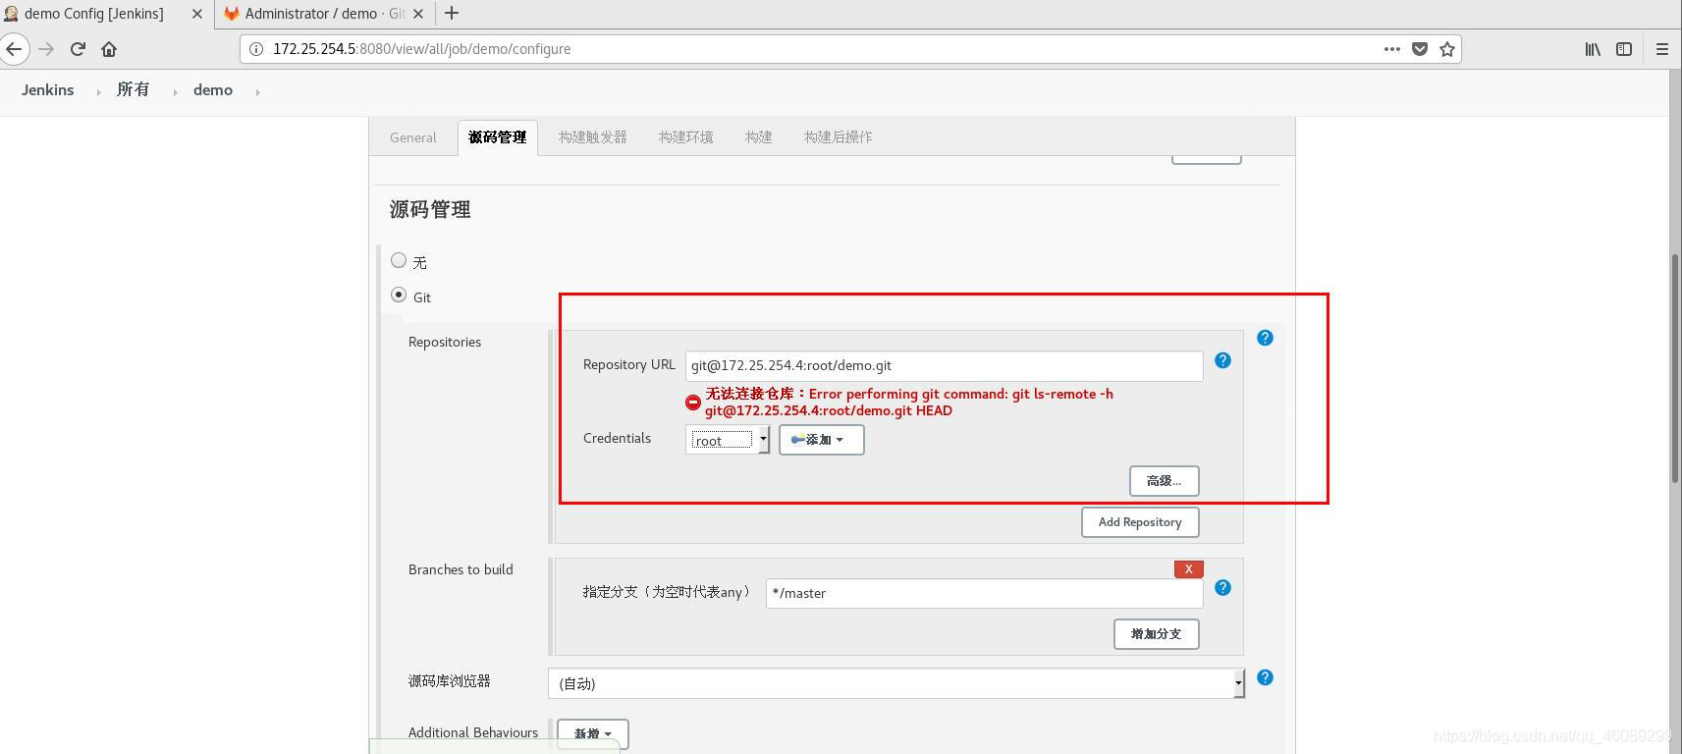The height and width of the screenshot is (754, 1682).
Task: Switch to the 构建环境 tab
Action: (685, 137)
